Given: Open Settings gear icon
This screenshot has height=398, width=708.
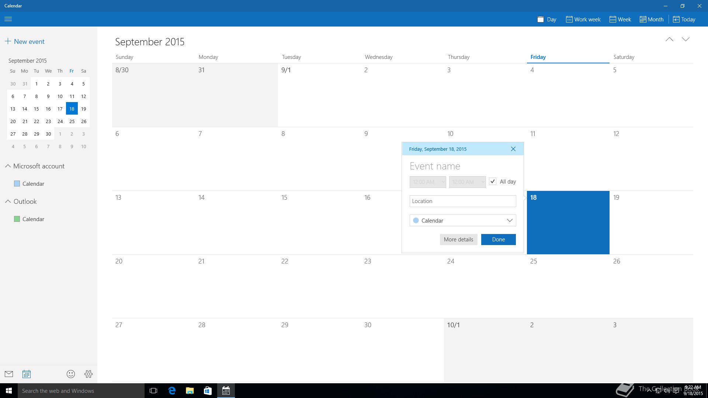Looking at the screenshot, I should point(88,374).
